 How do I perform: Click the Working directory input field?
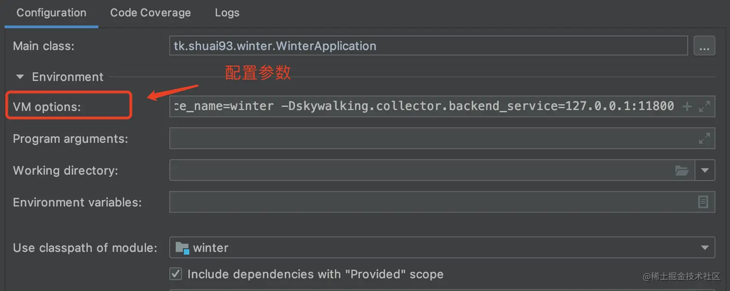tap(386, 170)
